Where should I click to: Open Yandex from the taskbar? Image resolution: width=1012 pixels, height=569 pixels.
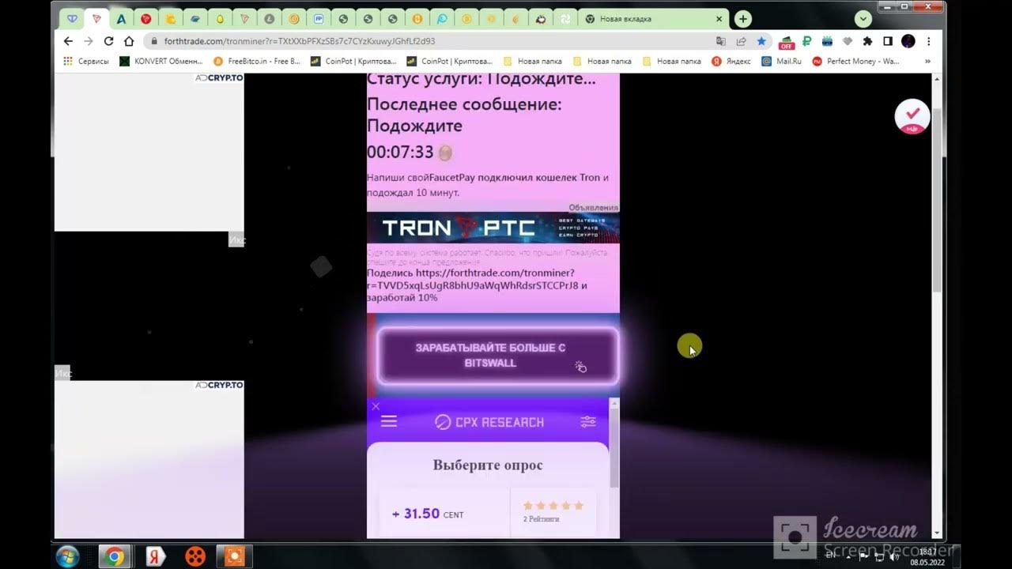(155, 556)
